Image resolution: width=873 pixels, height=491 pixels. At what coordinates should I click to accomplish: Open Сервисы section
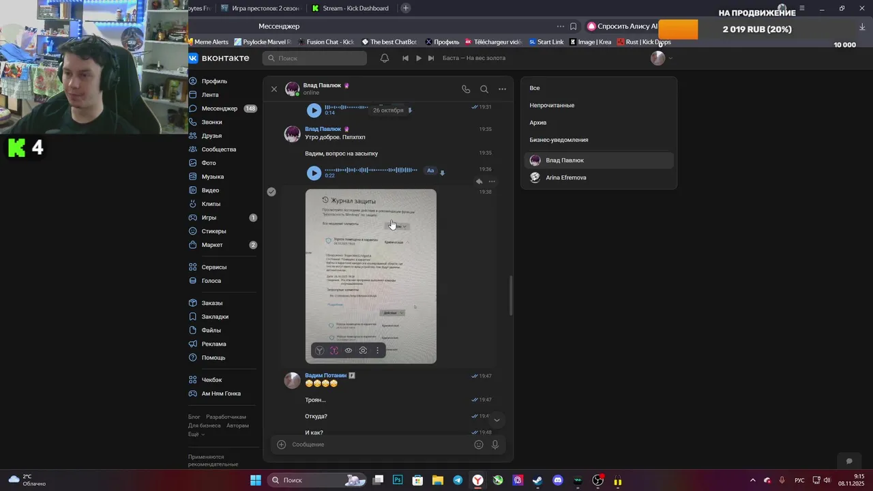click(x=214, y=267)
